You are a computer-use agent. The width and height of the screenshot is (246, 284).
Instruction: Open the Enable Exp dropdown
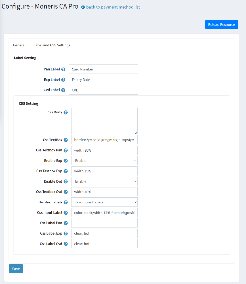pyautogui.click(x=104, y=161)
